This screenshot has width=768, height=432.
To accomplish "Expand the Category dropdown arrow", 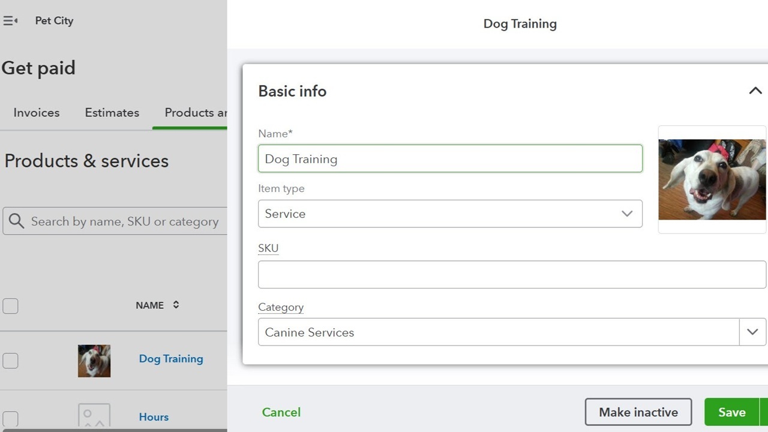I will point(752,332).
